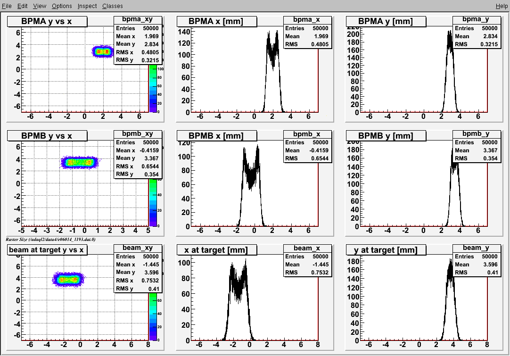Click the beam at target scatter spot
Viewport: 510px width, 356px height.
pos(68,279)
